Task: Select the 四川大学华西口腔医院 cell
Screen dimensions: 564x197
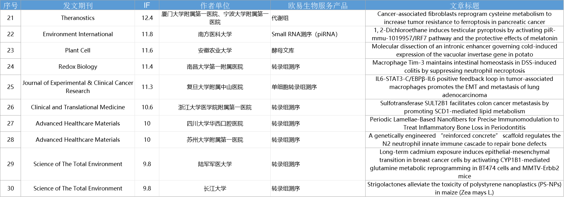Action: [215, 123]
